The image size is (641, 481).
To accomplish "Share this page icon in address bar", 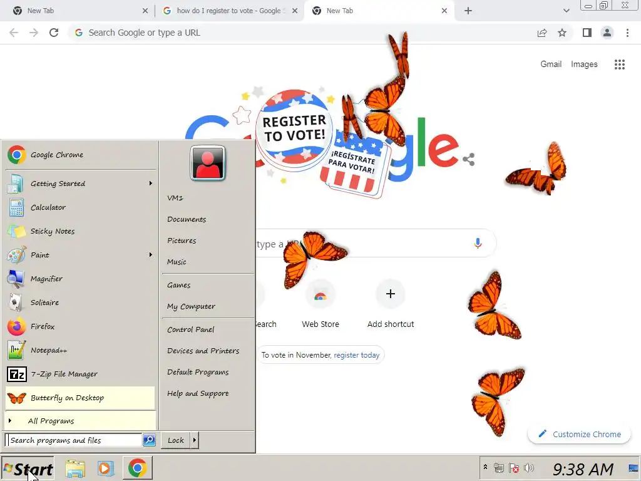I will point(542,33).
